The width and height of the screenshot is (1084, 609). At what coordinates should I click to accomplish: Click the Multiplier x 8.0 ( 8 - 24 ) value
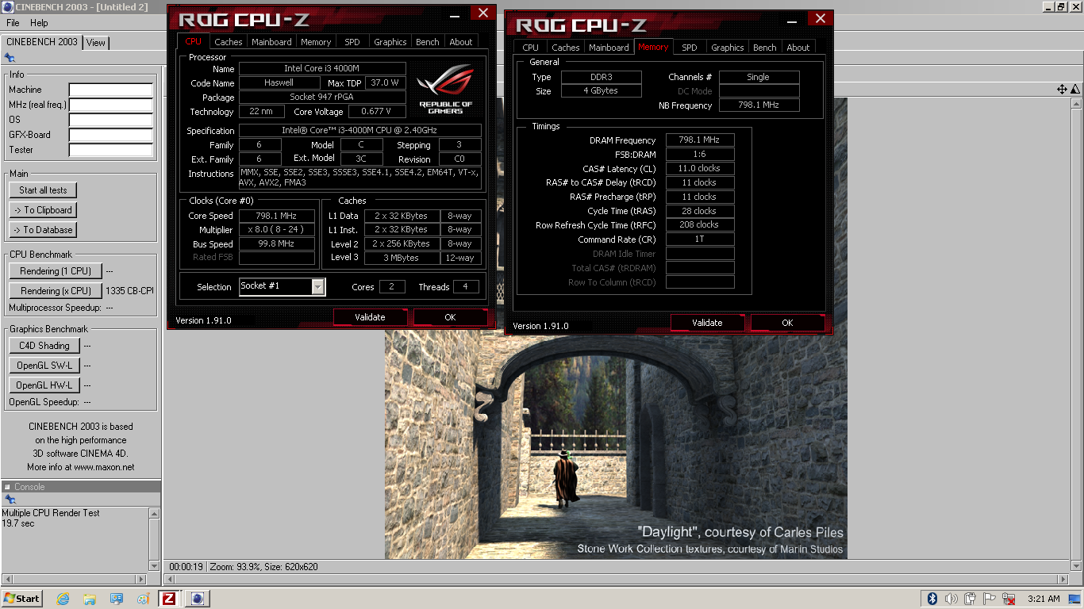276,230
